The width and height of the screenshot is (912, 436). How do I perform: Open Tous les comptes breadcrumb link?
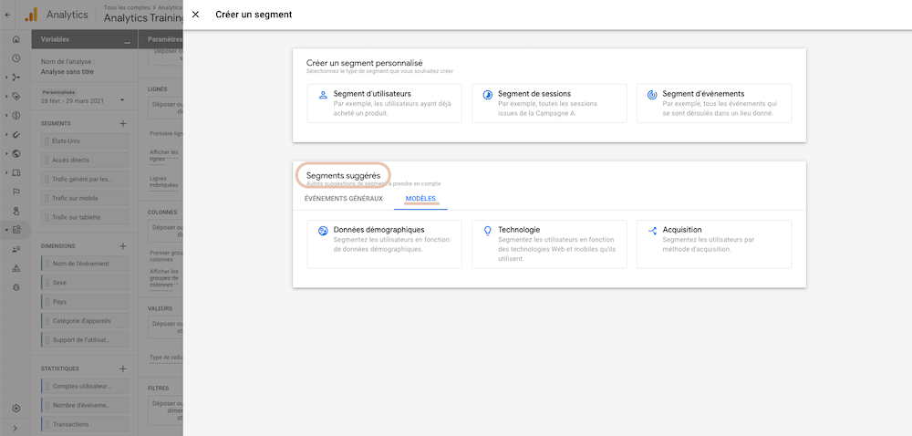tap(126, 7)
